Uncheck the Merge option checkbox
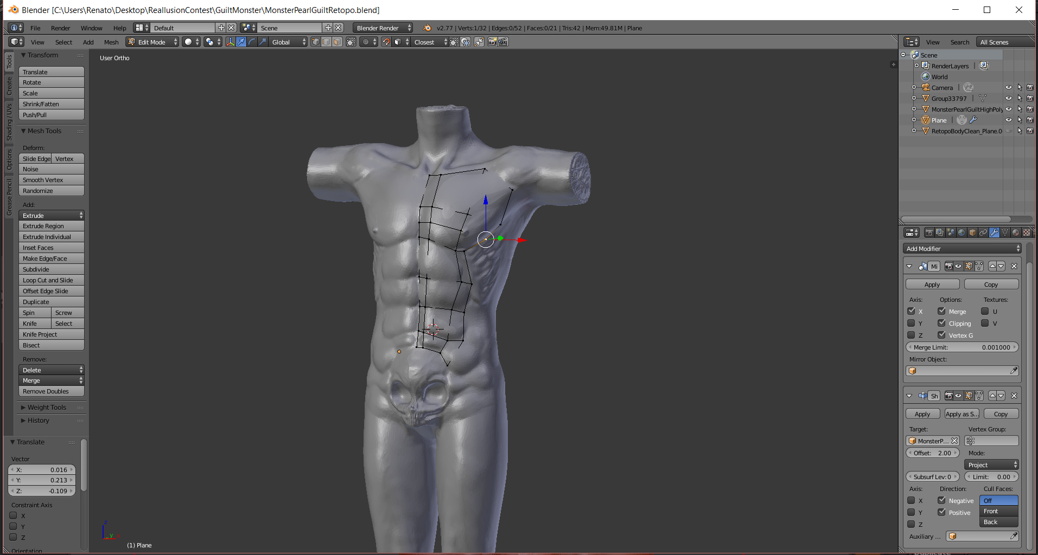The image size is (1038, 555). coord(941,311)
